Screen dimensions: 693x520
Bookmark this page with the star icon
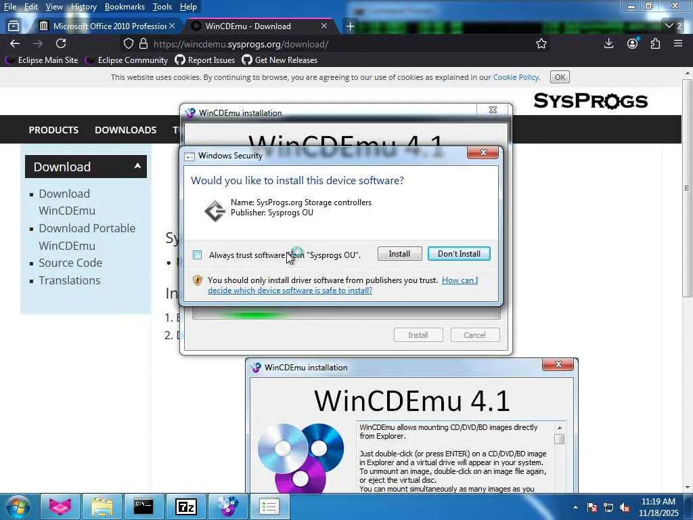[541, 44]
